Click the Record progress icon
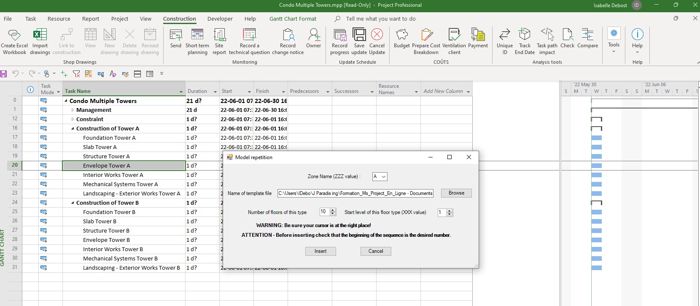This screenshot has height=306, width=700. 339,35
